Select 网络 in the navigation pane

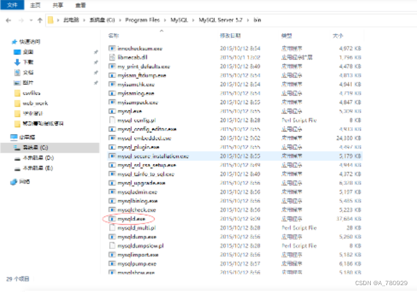coord(24,182)
